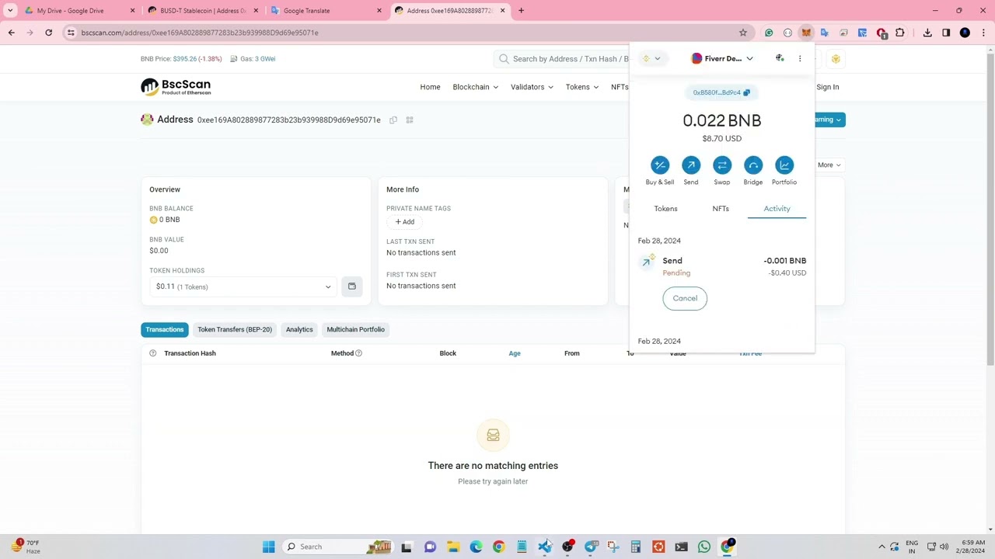
Task: Expand Blockchain navigation menu
Action: [x=475, y=87]
